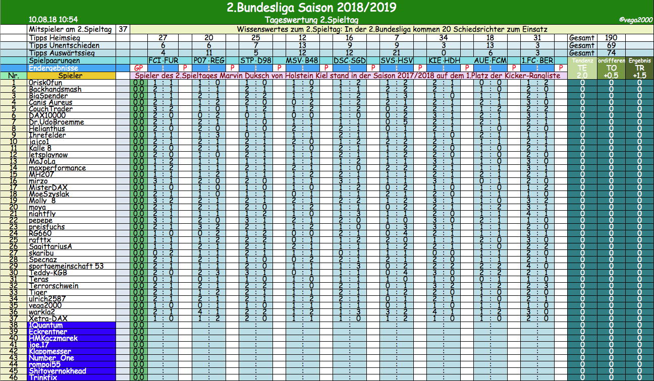Screen dimensions: 654x381
Task: Select player name 'letsplaynow'
Action: click(x=48, y=155)
